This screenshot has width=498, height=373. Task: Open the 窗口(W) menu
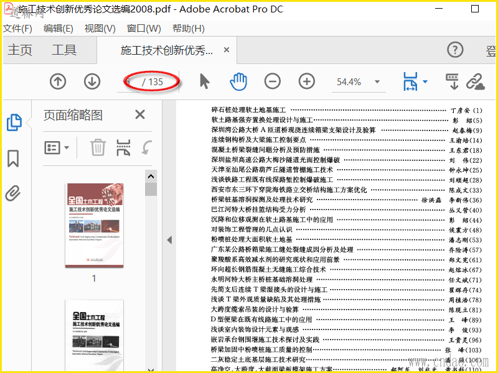tap(144, 29)
